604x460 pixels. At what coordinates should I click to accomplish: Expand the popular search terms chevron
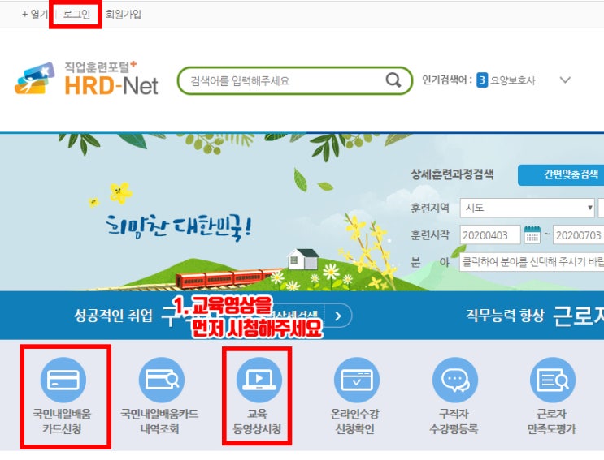[x=565, y=80]
